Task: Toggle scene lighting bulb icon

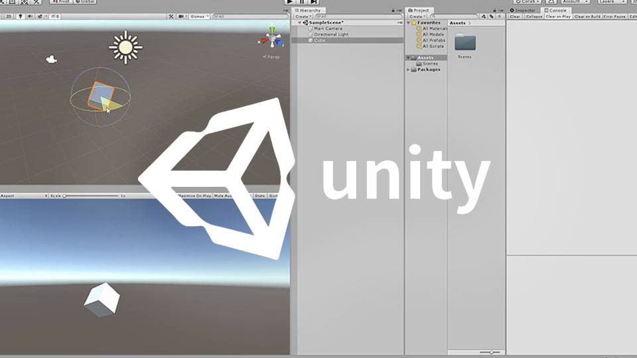Action: 21,17
